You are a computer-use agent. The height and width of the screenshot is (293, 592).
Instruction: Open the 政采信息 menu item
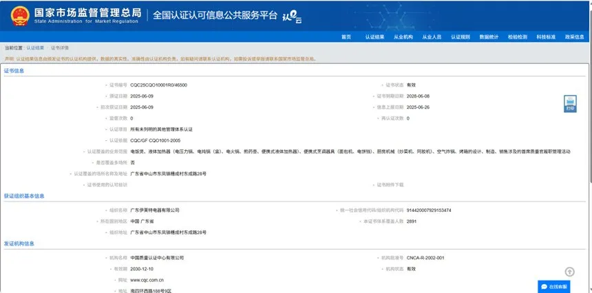[574, 37]
